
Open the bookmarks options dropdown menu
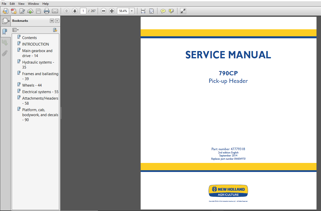point(15,30)
